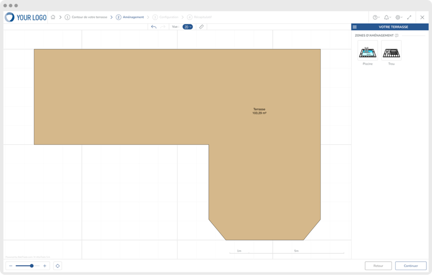
Task: Open the help info for Zones d'aménagement
Action: 397,35
